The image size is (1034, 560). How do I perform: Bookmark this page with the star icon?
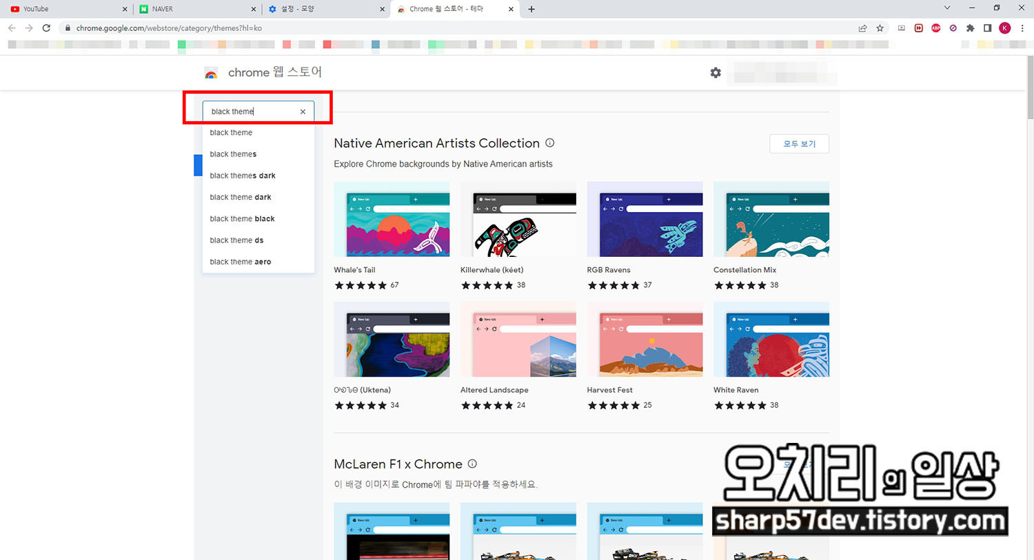tap(880, 28)
